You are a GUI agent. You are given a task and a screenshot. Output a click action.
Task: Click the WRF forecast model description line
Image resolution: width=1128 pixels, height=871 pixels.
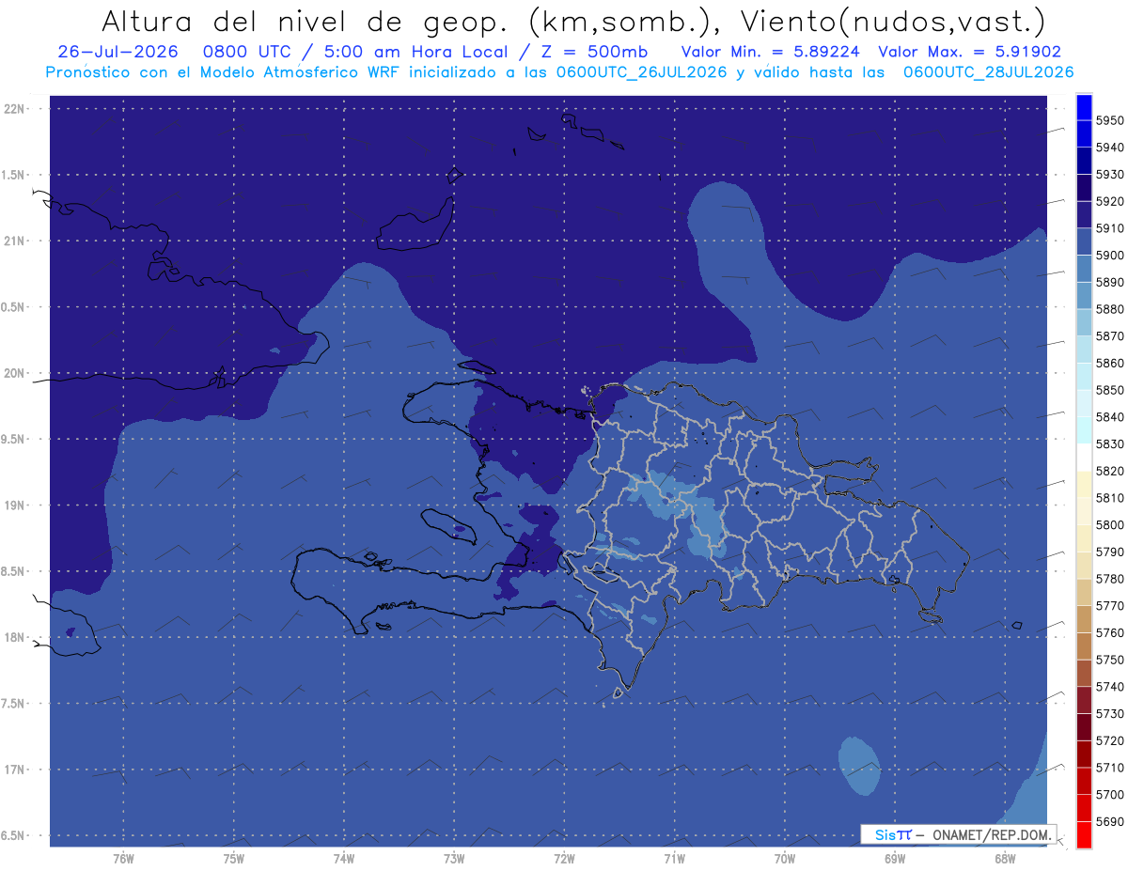(x=559, y=71)
